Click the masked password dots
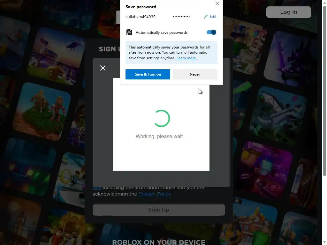The height and width of the screenshot is (245, 327). tap(181, 17)
